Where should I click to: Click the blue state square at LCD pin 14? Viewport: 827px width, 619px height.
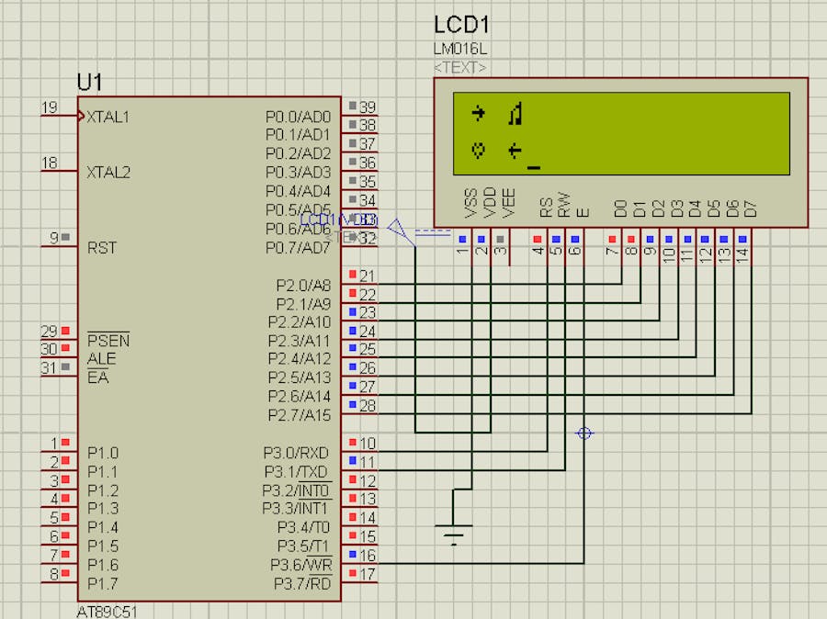click(742, 239)
